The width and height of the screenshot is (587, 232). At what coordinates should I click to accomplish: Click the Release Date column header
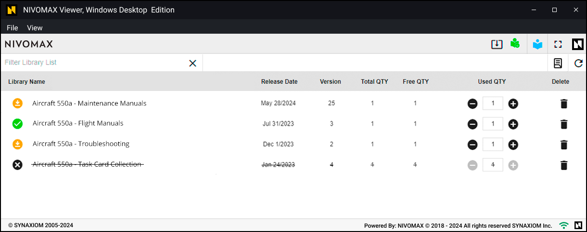pyautogui.click(x=279, y=82)
